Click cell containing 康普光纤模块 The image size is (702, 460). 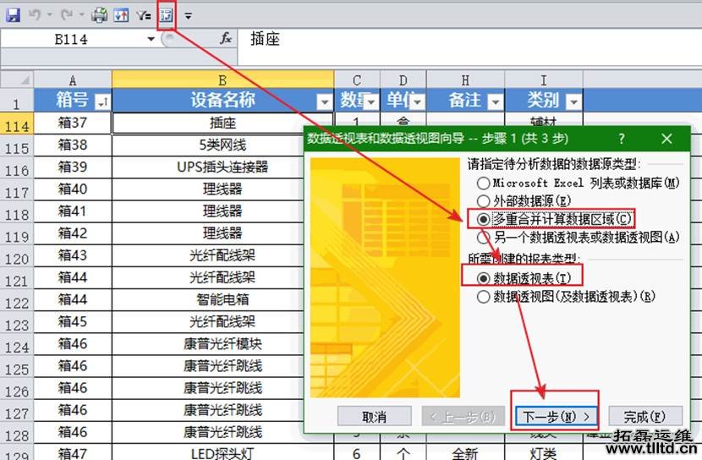pos(223,344)
